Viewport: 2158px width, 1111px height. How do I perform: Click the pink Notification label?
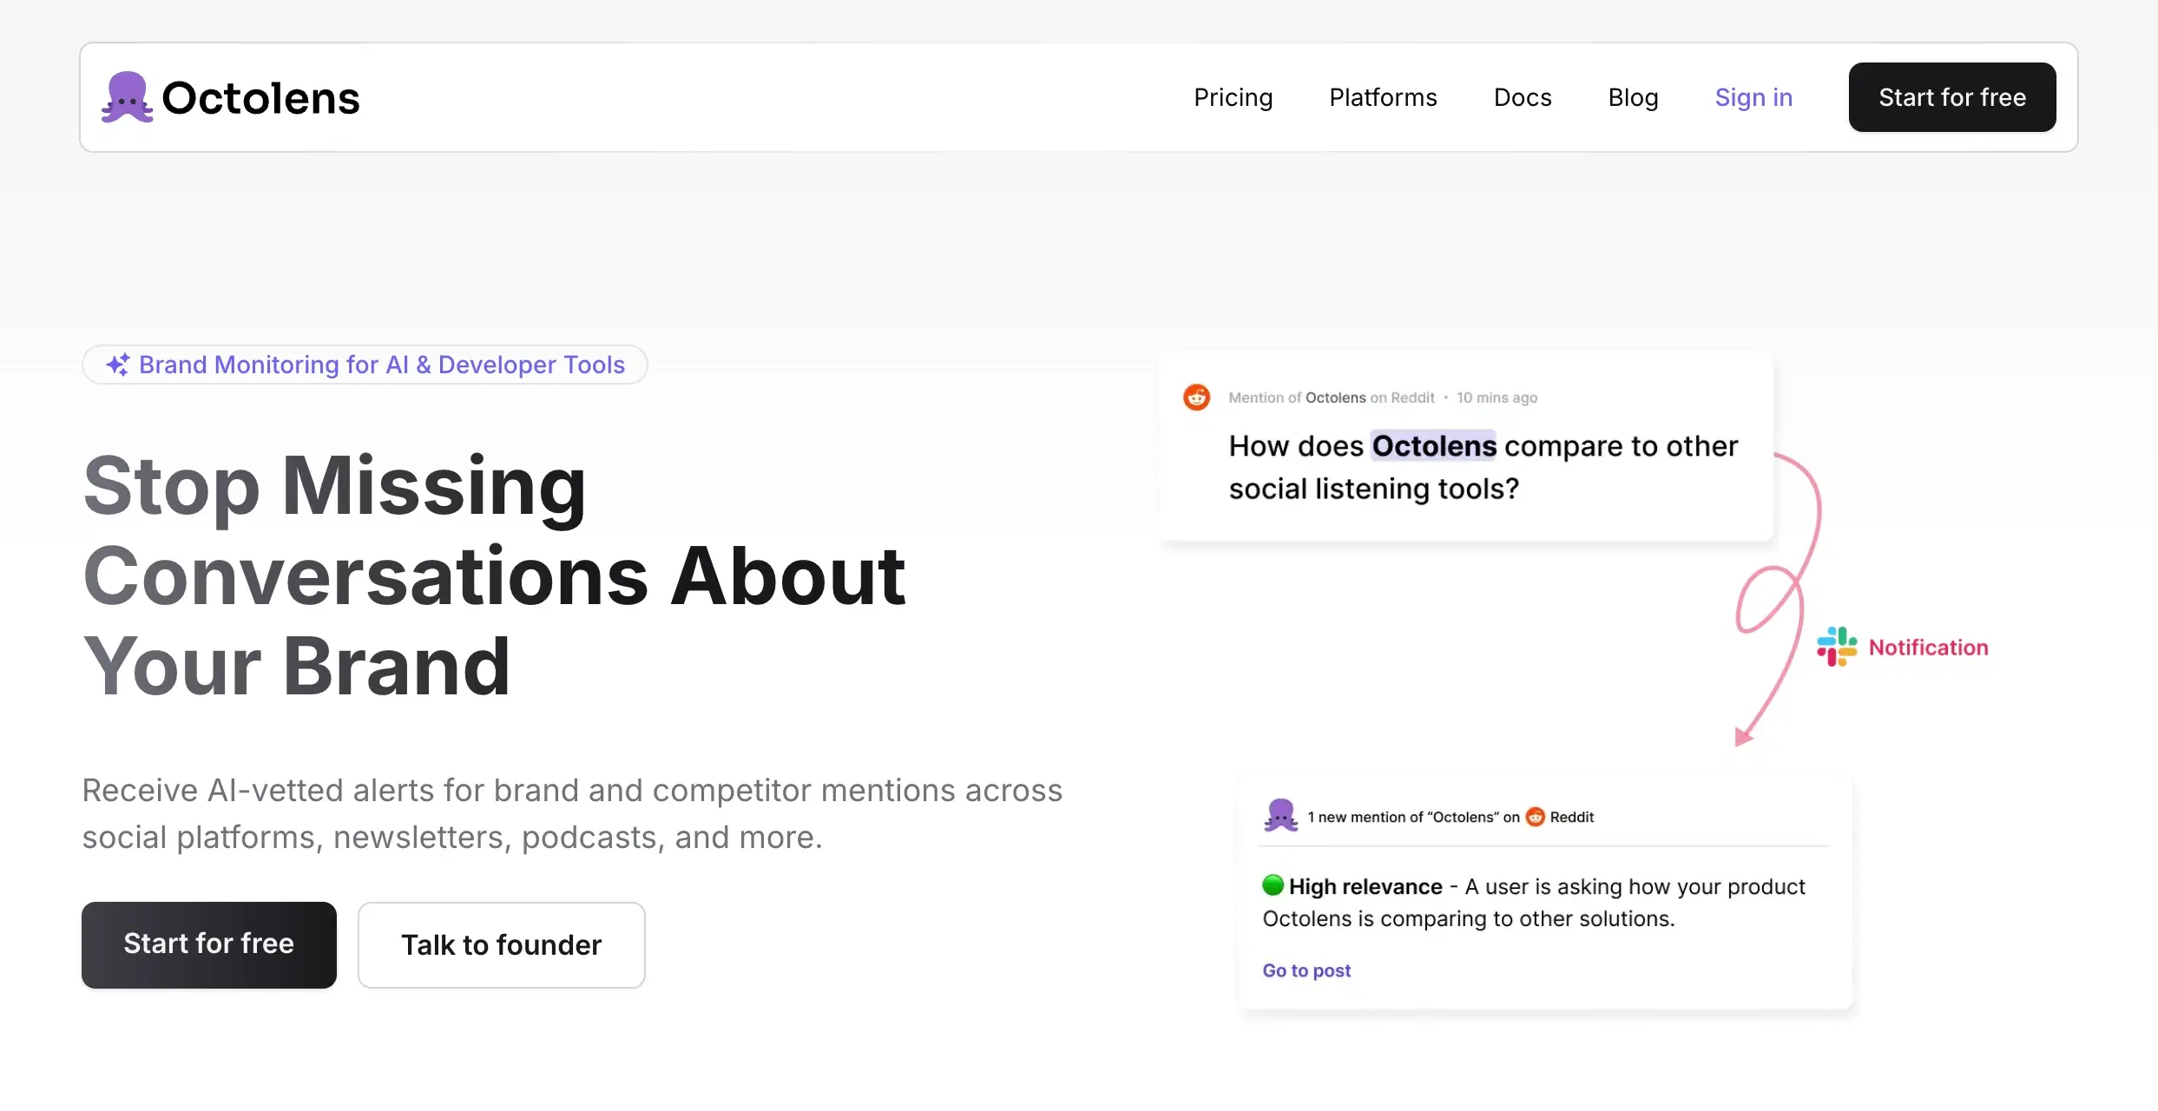(1929, 648)
